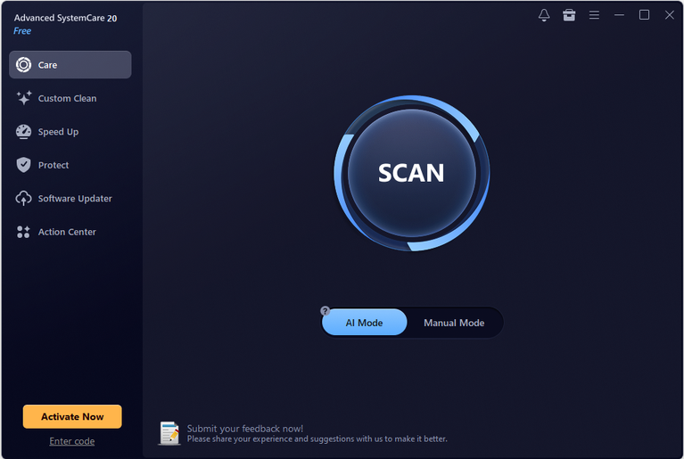The image size is (684, 459).
Task: Click the feedback notepad icon
Action: pyautogui.click(x=169, y=433)
